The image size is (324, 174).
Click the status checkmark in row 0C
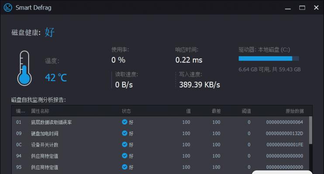tap(124, 144)
